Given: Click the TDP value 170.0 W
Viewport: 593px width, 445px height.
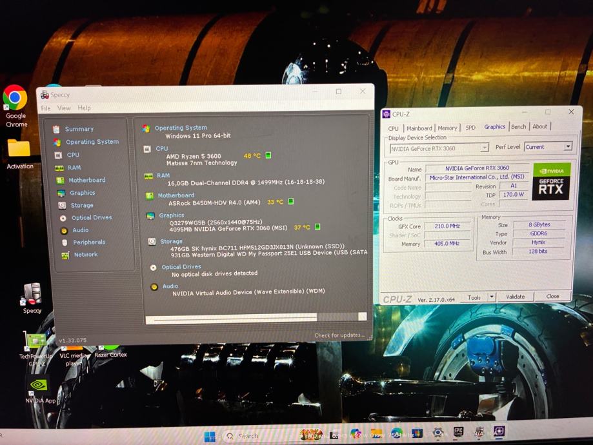Looking at the screenshot, I should click(x=513, y=194).
